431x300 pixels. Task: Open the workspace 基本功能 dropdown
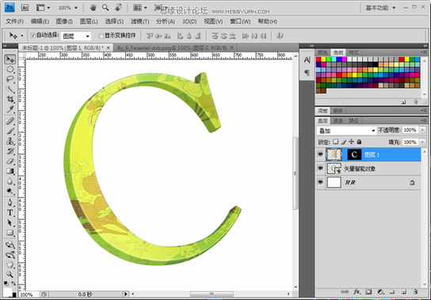[381, 8]
